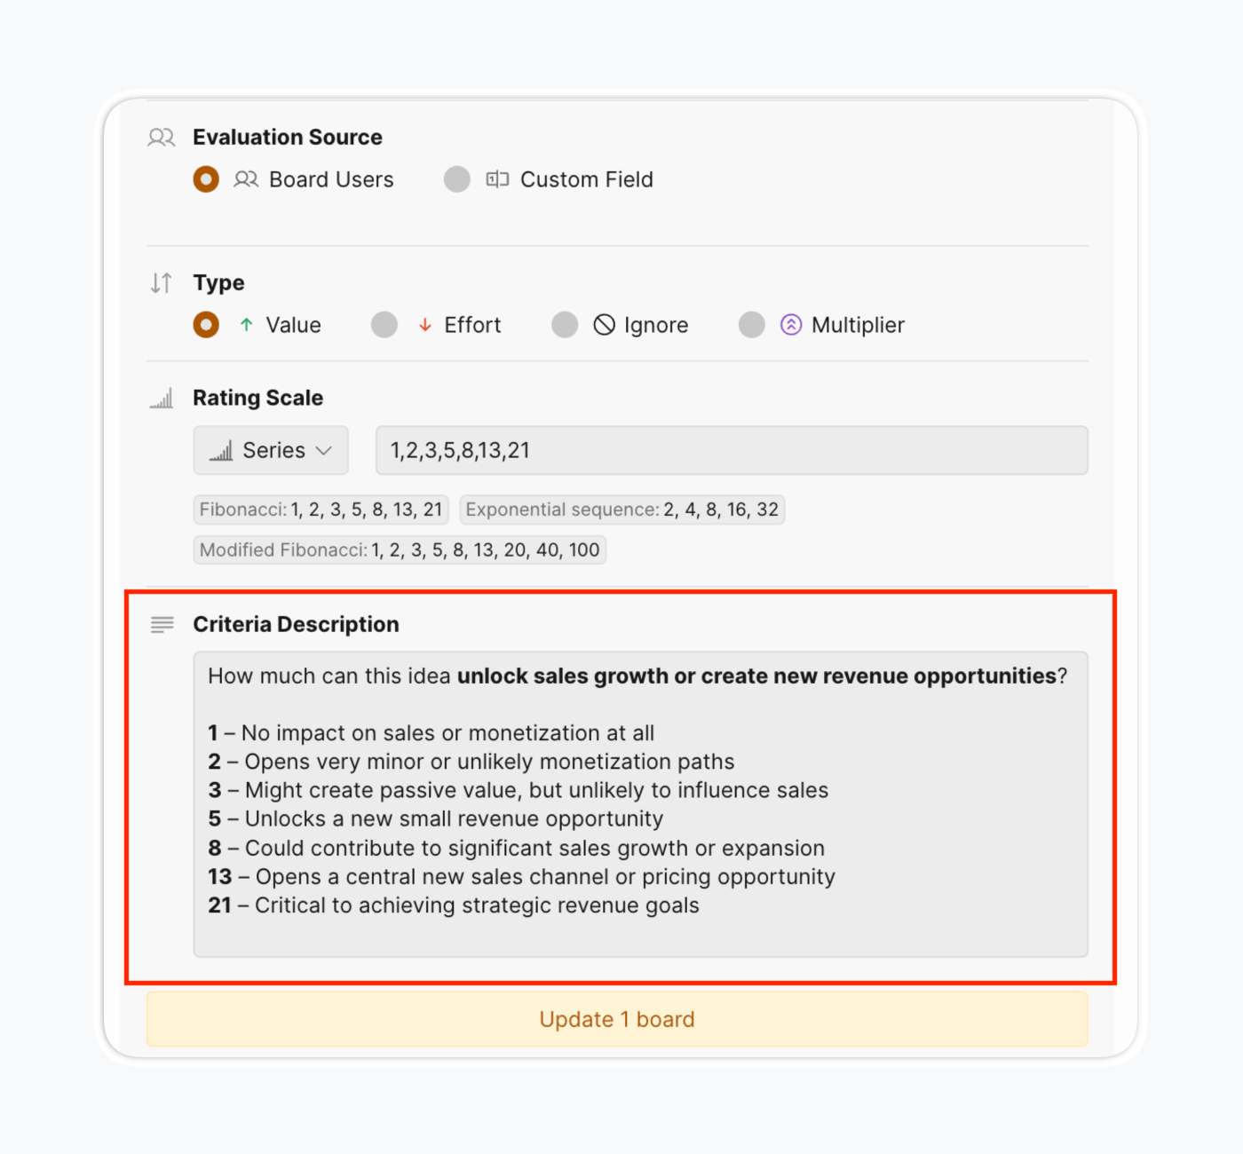Select the Custom Field radio option
The height and width of the screenshot is (1154, 1243).
(457, 179)
